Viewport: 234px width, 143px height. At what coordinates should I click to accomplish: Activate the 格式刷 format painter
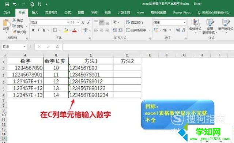pyautogui.click(x=19, y=32)
